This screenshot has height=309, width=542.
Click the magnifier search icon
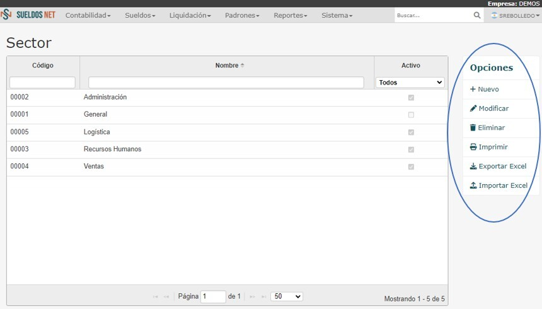point(477,15)
